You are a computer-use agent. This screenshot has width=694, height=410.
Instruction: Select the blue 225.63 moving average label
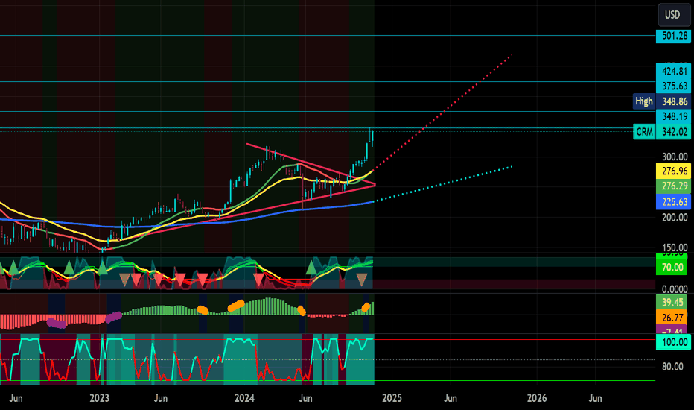click(673, 202)
